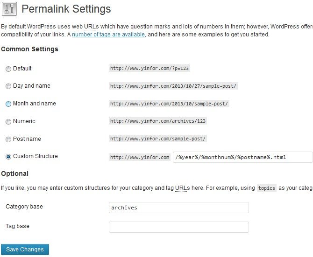Click the Post name sample-post URL
This screenshot has height=257, width=313.
(158, 139)
